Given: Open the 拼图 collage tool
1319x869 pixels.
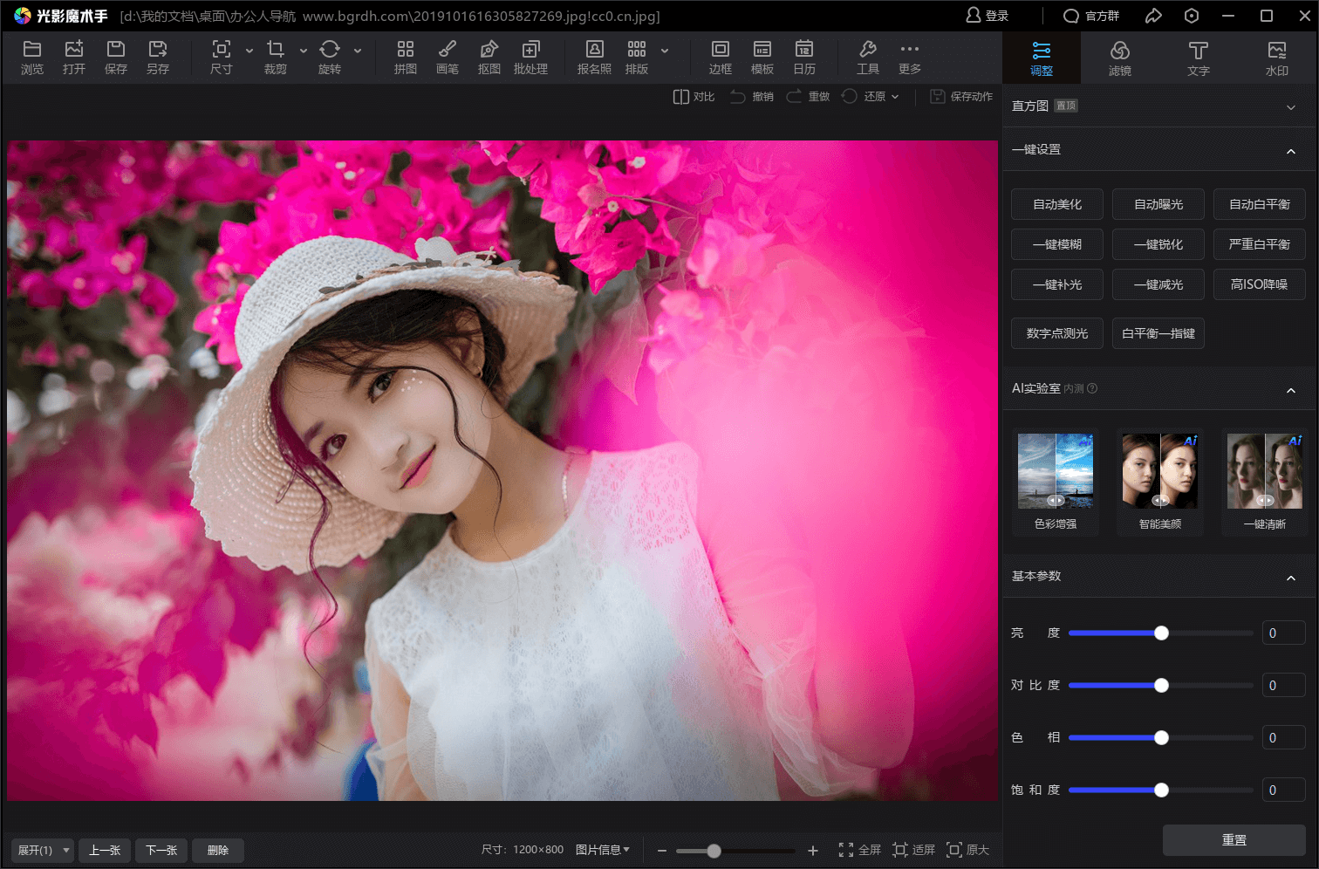Looking at the screenshot, I should click(405, 57).
